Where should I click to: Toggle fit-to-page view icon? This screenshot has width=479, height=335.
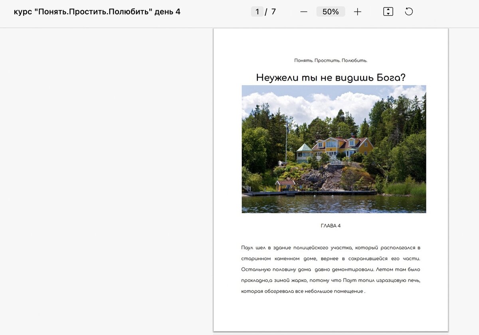pos(388,12)
